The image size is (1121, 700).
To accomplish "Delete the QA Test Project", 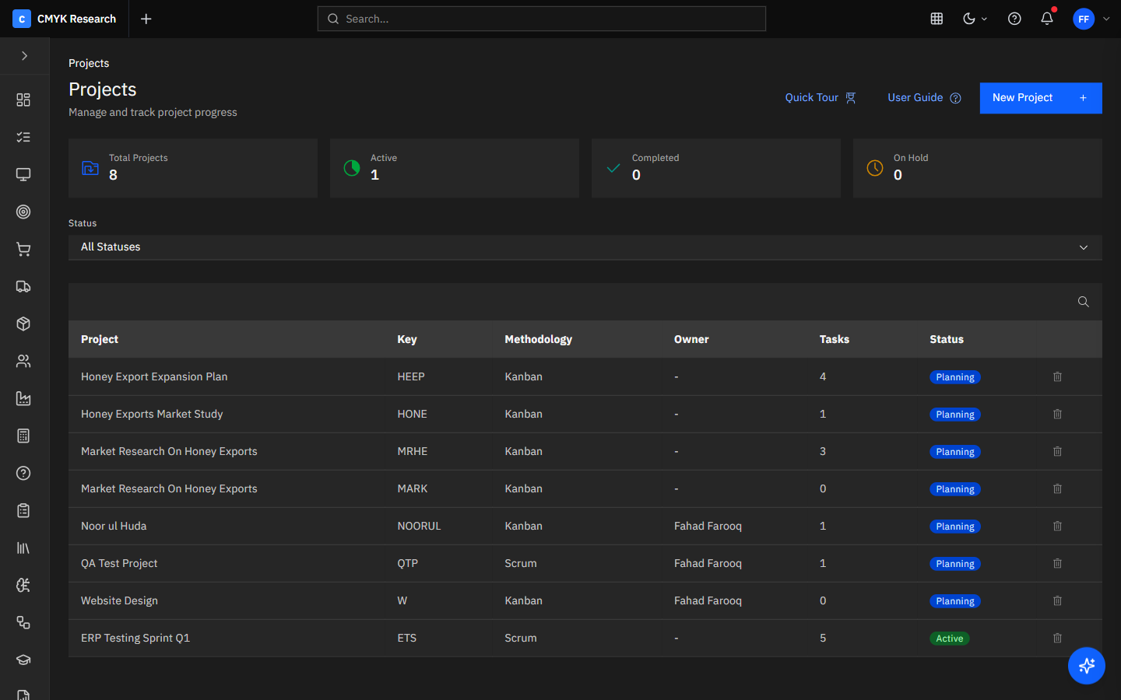I will (x=1057, y=563).
